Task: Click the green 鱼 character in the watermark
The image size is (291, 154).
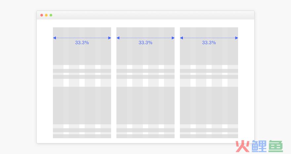Action: (275, 146)
